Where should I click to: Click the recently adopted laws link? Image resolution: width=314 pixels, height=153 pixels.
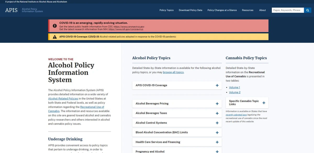pyautogui.click(x=236, y=115)
